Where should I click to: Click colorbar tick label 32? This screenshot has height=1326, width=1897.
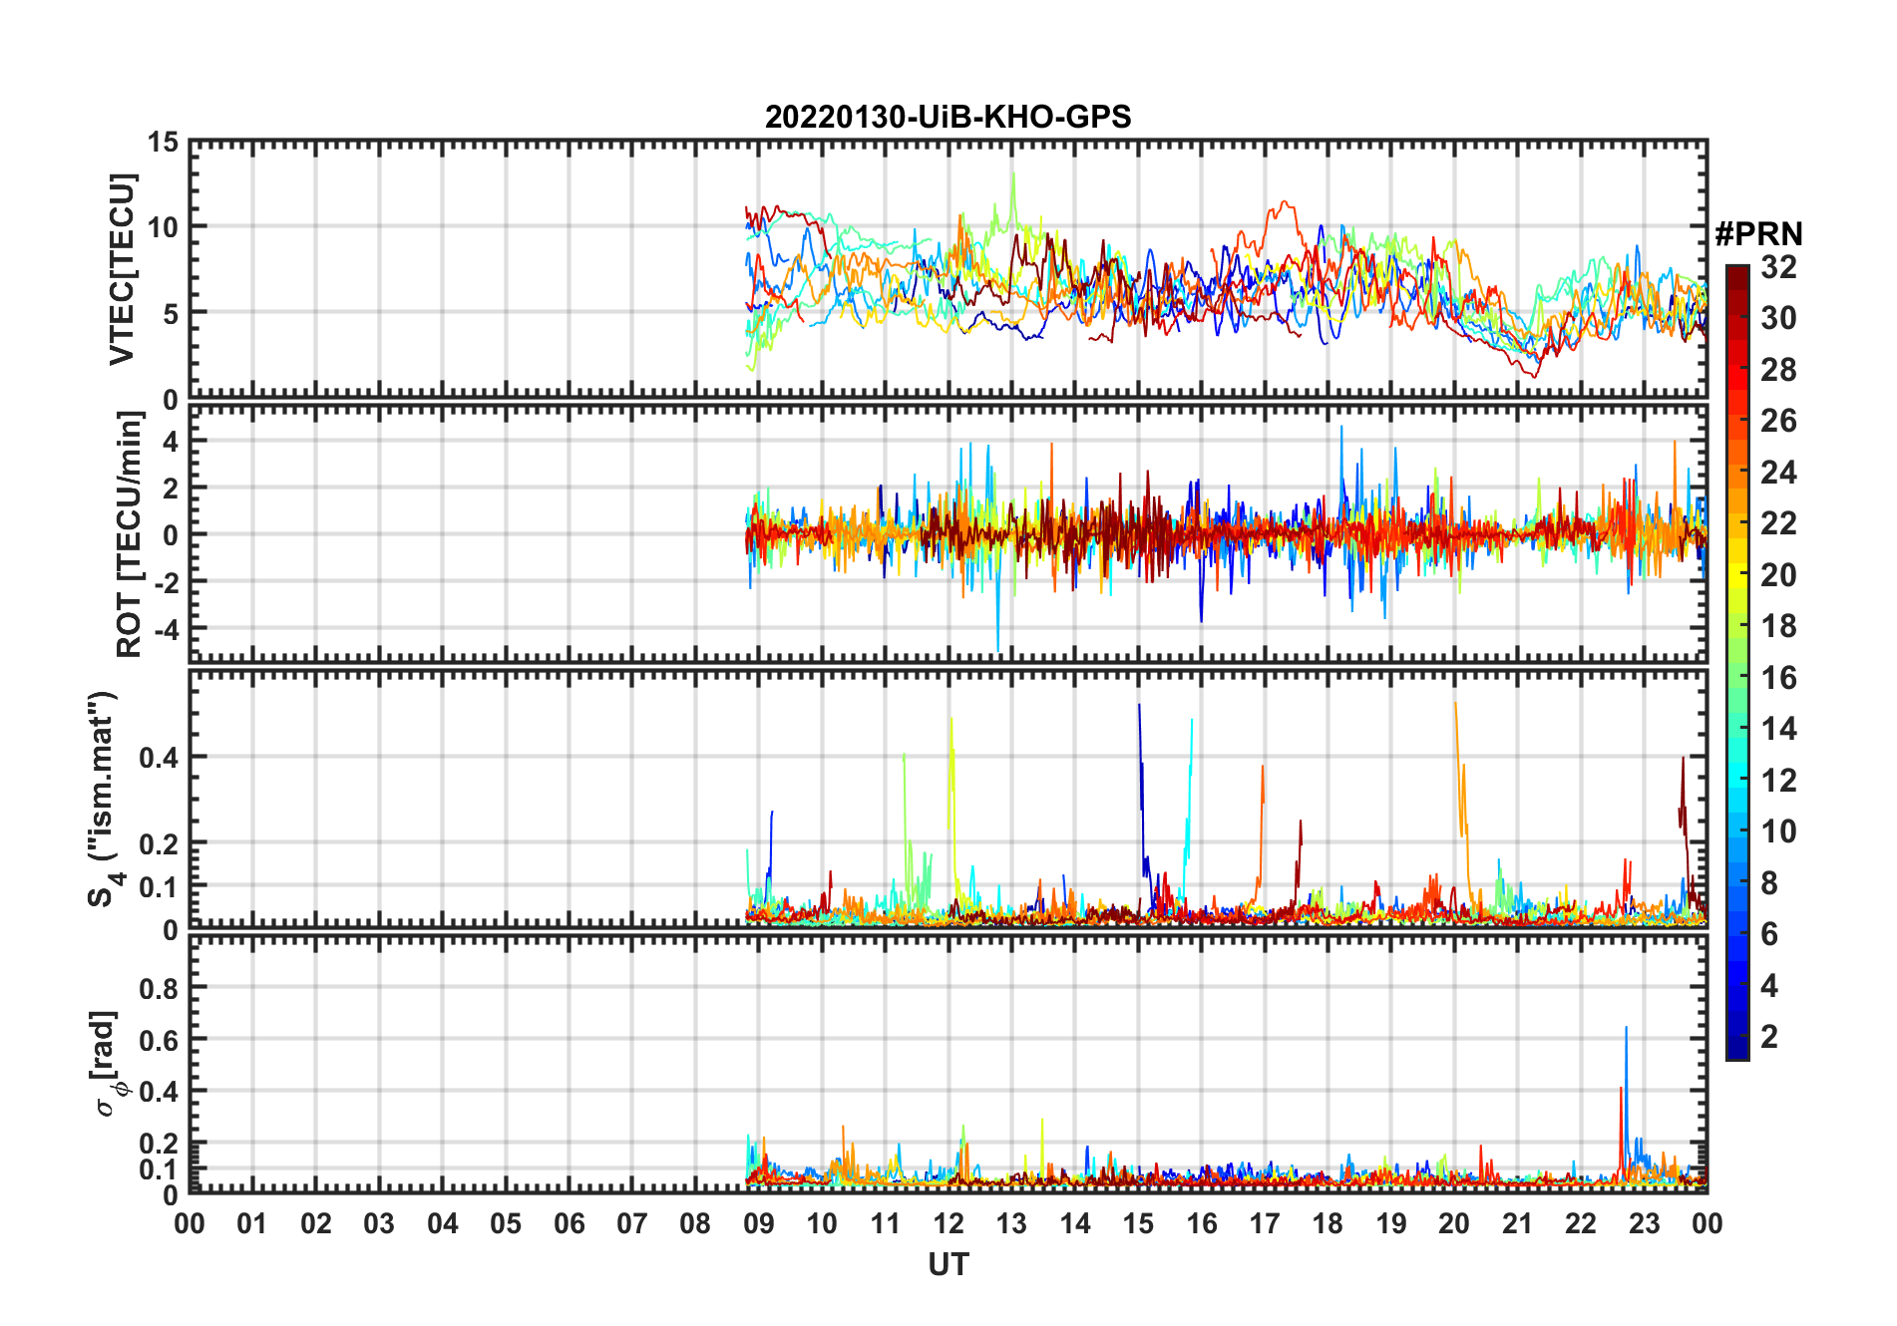[1778, 267]
